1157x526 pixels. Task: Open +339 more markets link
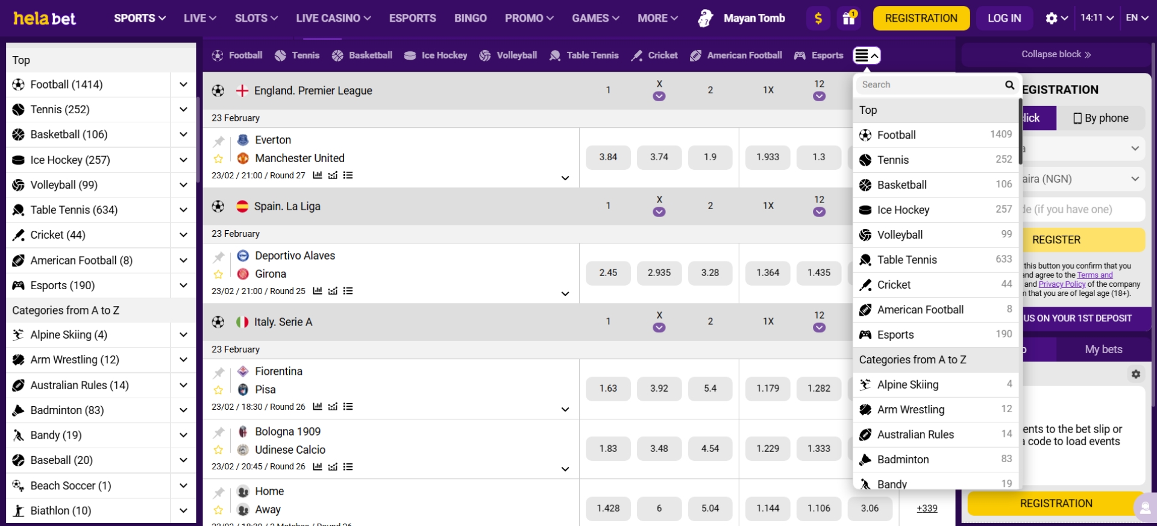[927, 508]
